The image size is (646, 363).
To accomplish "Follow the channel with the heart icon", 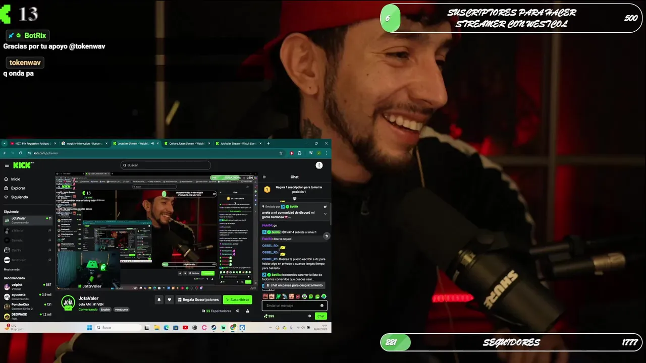I will coord(170,299).
